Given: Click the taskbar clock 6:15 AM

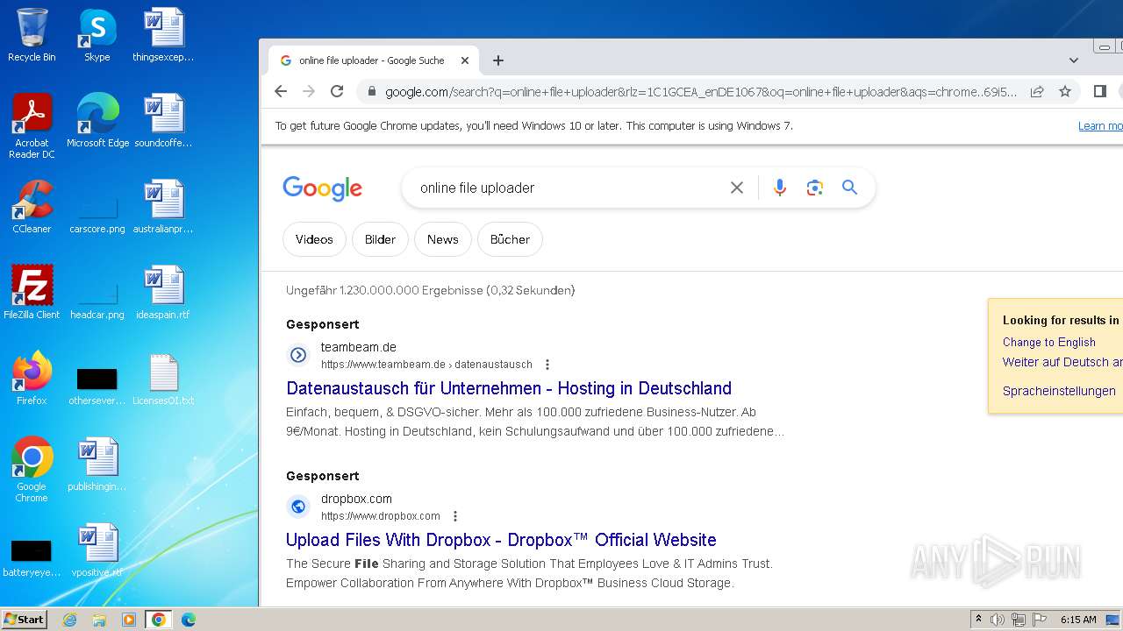Looking at the screenshot, I should [1078, 620].
